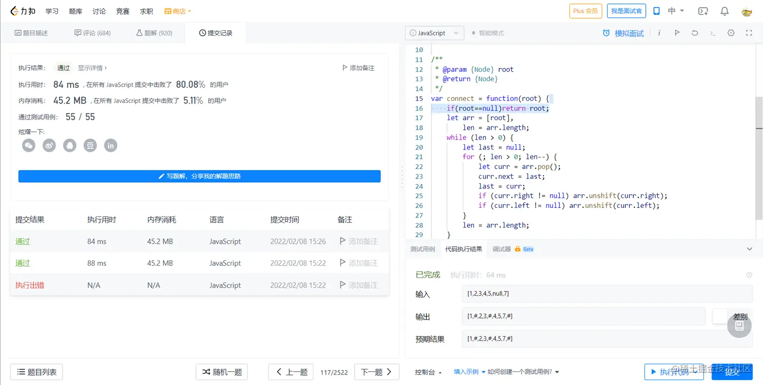The width and height of the screenshot is (763, 385).
Task: Click the help question mark in results panel
Action: [x=749, y=275]
